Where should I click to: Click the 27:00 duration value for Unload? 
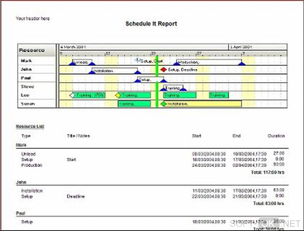tap(279, 154)
